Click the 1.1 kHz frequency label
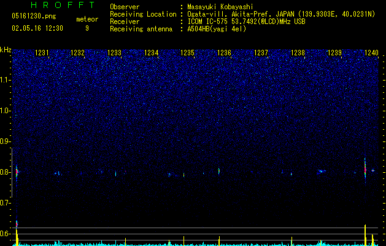 pyautogui.click(x=6, y=80)
